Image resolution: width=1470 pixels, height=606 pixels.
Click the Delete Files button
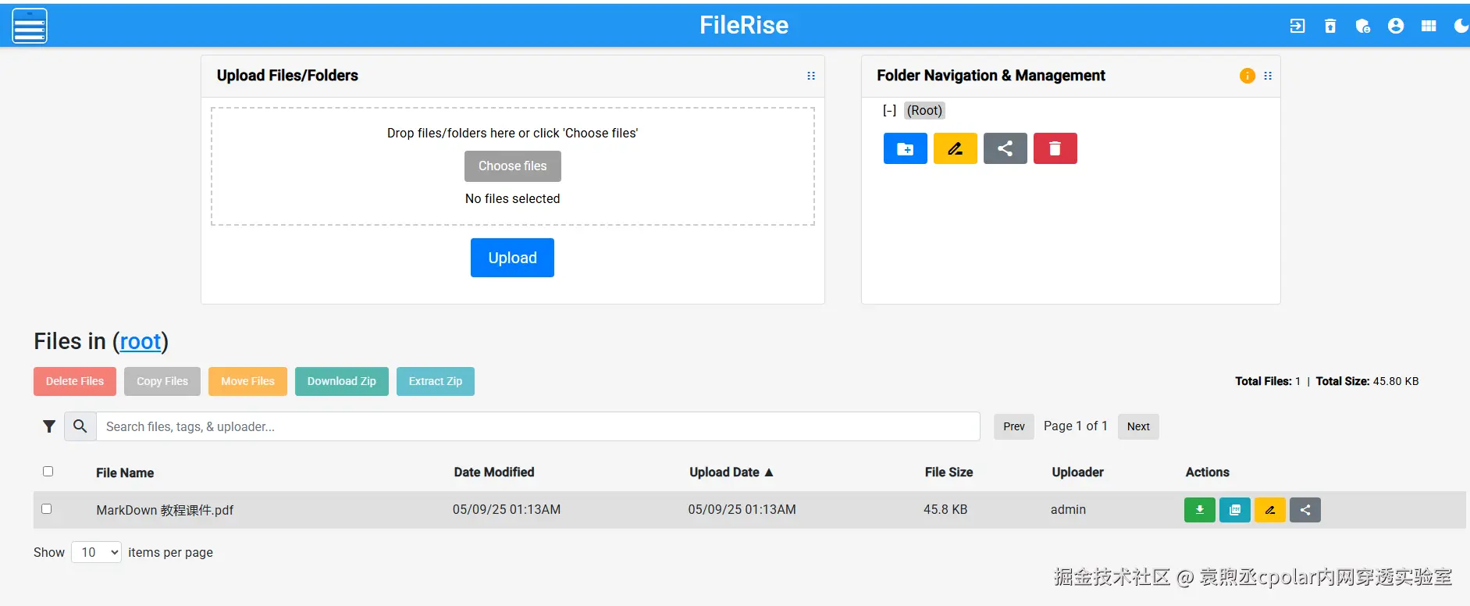(75, 381)
